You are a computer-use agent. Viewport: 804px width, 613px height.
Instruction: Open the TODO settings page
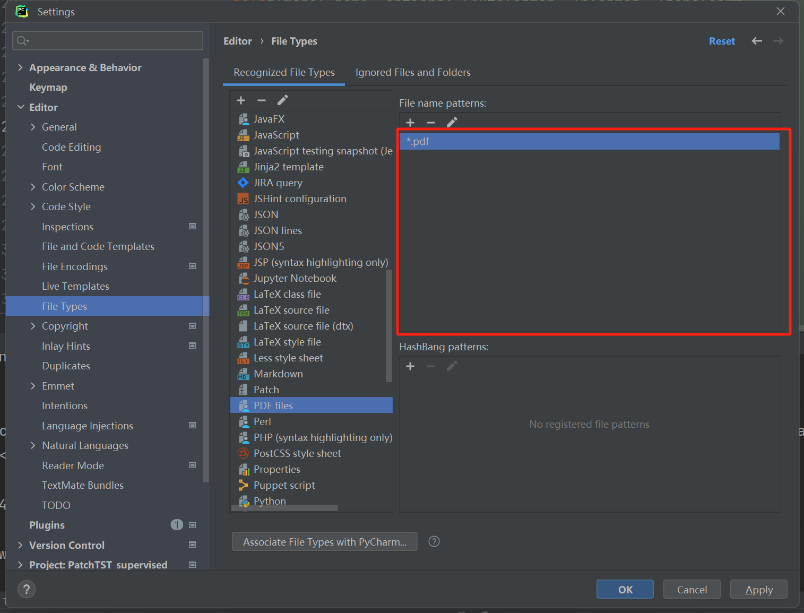[x=56, y=505]
